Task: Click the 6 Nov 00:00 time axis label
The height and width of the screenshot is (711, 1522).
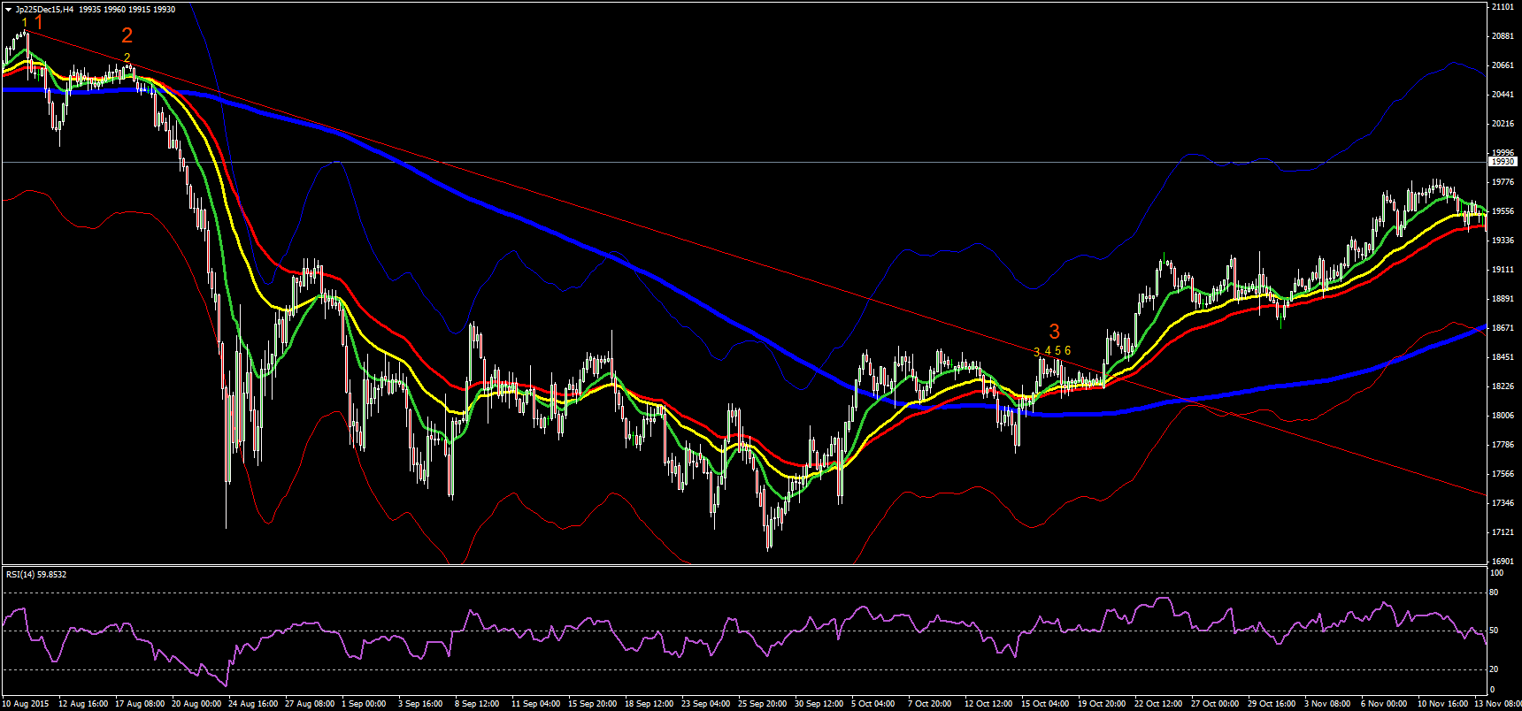Action: 1384,704
